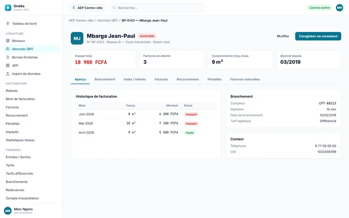Switch to the Aperçu tab
This screenshot has height=218, width=349.
(x=80, y=79)
